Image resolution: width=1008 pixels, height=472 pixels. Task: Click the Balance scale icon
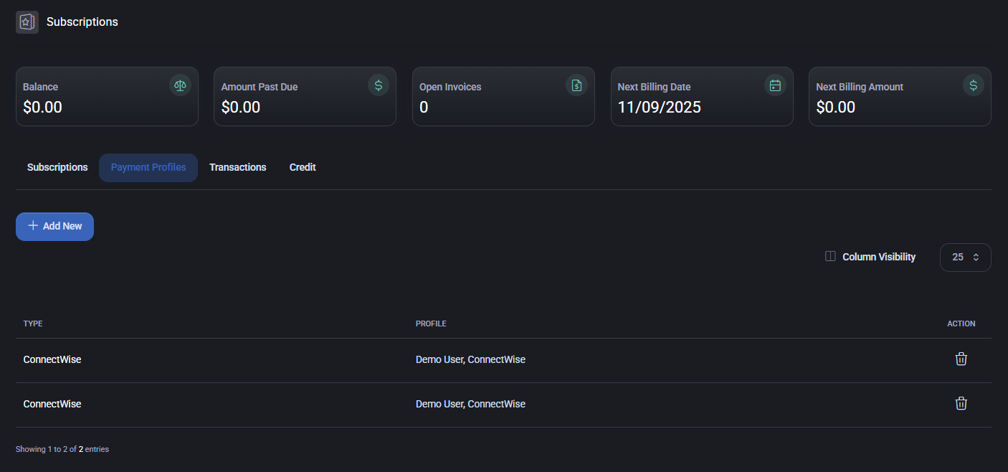pos(180,85)
